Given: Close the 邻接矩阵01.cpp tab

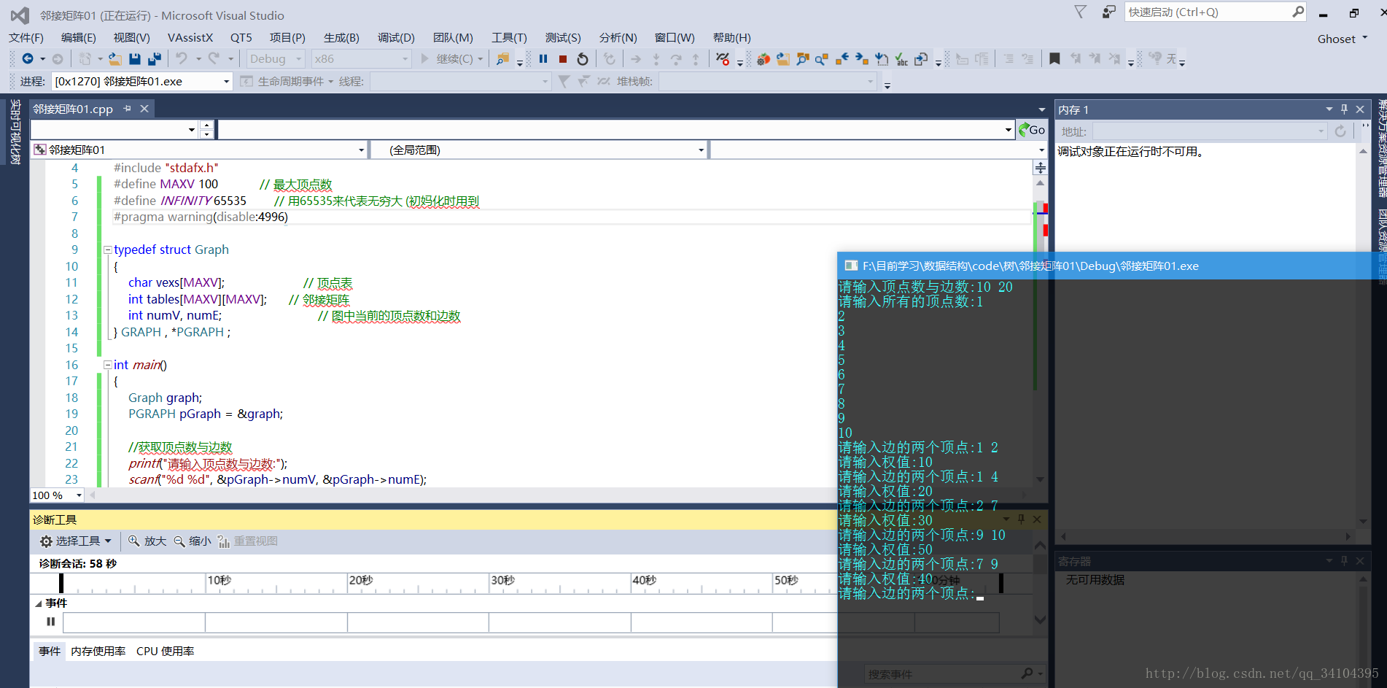Looking at the screenshot, I should [x=144, y=109].
